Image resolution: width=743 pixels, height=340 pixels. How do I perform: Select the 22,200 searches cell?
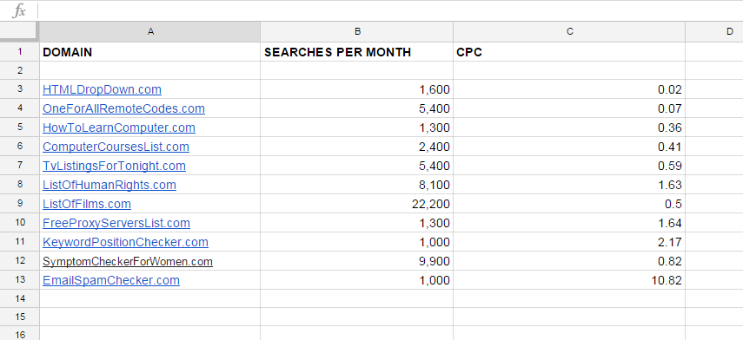tap(357, 204)
